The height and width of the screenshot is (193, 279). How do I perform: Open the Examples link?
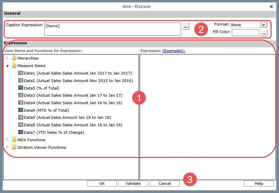[x=174, y=51]
